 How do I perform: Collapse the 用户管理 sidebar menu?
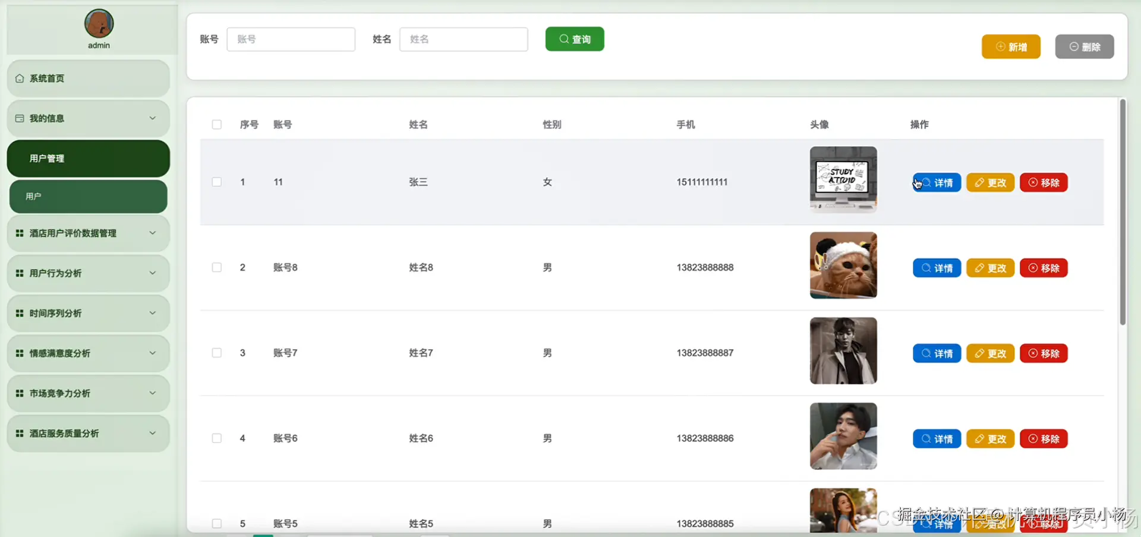pos(88,159)
